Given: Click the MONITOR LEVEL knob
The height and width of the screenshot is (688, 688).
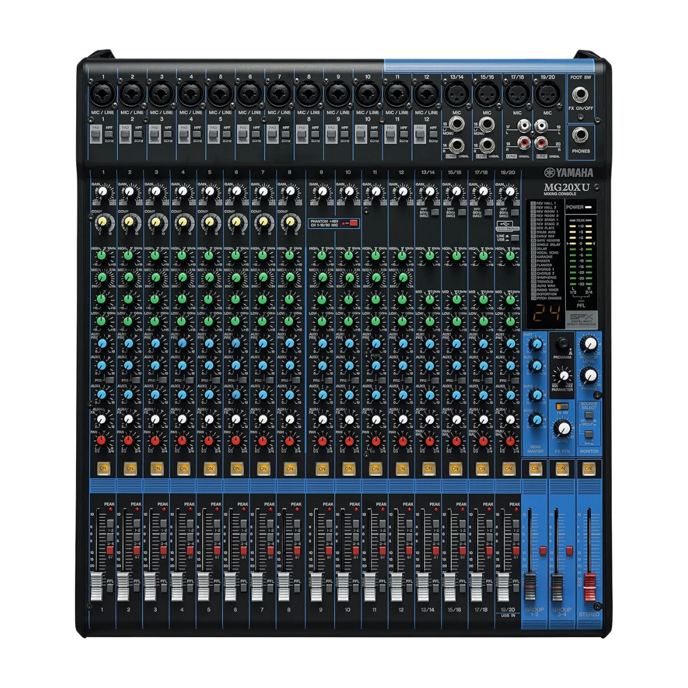Looking at the screenshot, I should click(x=589, y=344).
